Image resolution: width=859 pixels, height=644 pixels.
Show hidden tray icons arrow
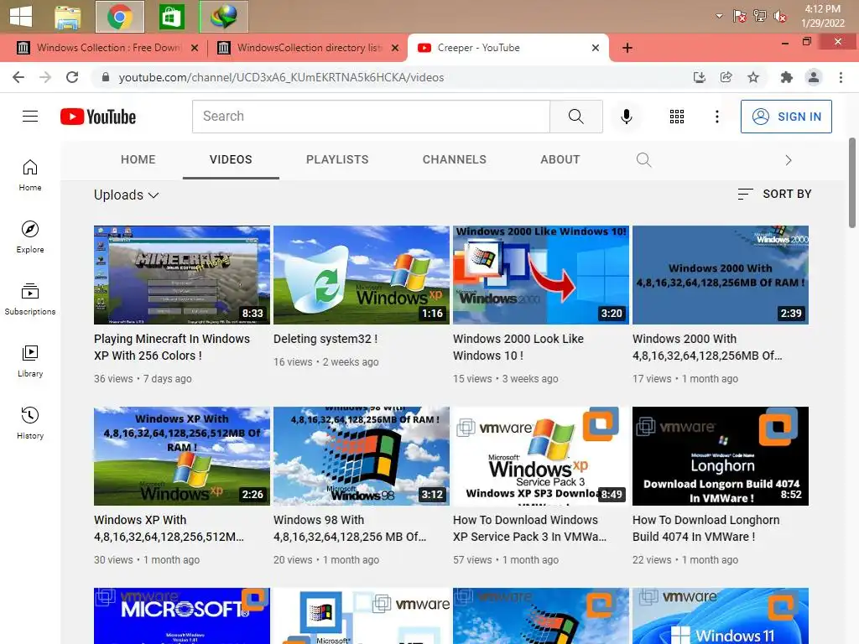coord(719,17)
